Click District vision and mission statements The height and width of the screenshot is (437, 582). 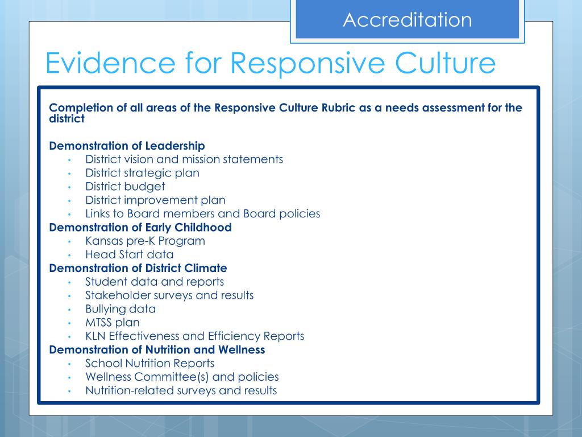pos(184,159)
